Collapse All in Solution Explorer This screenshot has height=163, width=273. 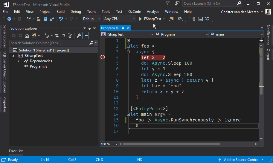pos(63,36)
